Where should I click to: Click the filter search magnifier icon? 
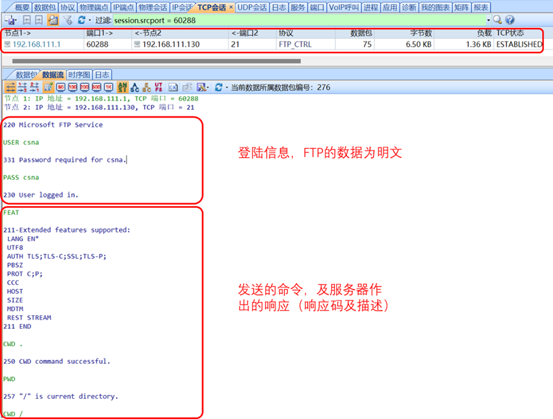497,20
